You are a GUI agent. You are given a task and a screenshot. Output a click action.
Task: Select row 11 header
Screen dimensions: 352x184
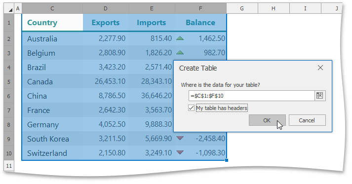[x=9, y=166]
